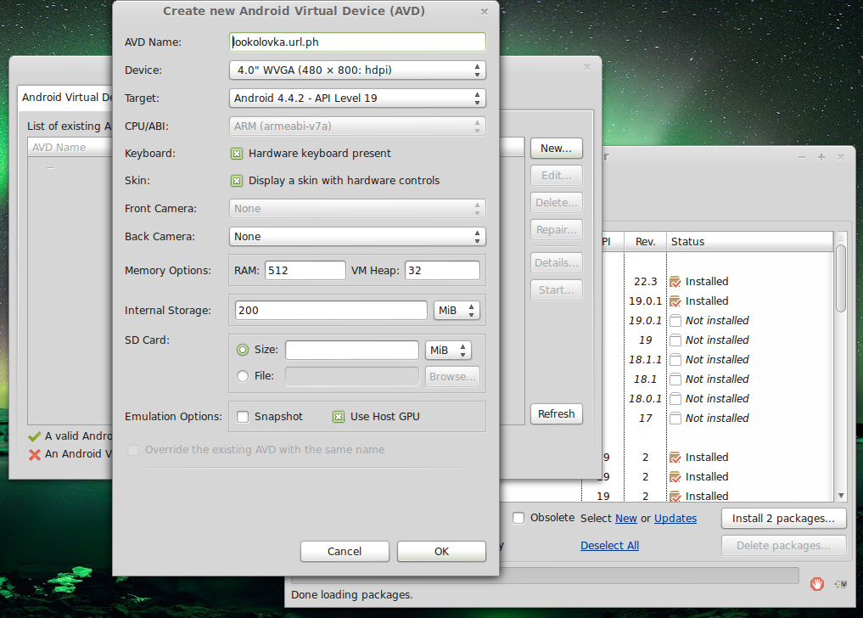863x618 pixels.
Task: Click the SD Card File path field
Action: 352,377
